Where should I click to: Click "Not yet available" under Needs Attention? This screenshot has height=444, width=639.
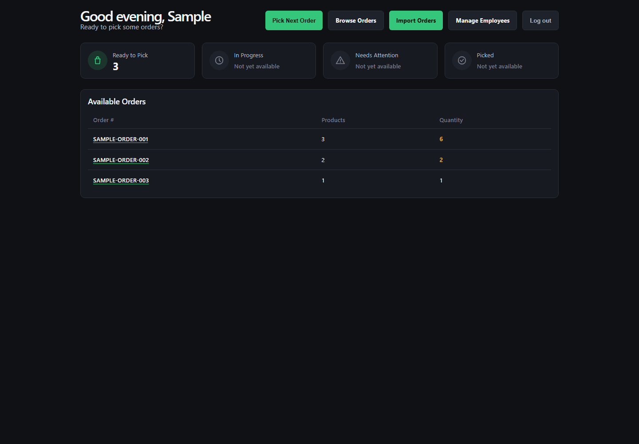pyautogui.click(x=378, y=66)
